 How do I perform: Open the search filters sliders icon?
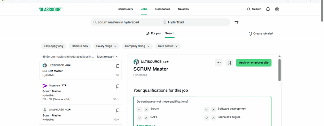236,22
